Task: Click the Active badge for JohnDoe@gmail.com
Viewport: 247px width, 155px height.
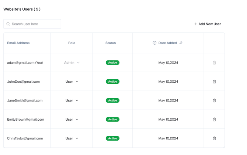Action: [112, 82]
